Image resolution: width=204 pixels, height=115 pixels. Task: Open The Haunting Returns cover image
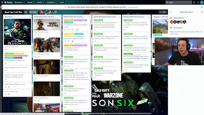47,89
